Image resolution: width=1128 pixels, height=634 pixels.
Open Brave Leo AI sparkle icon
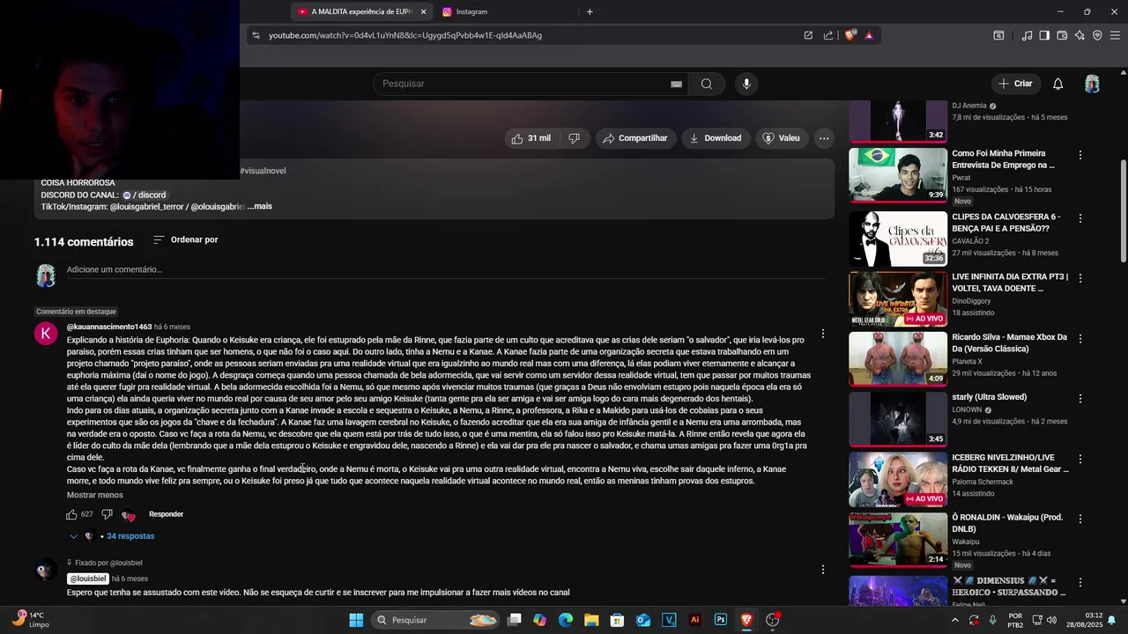tap(1080, 35)
